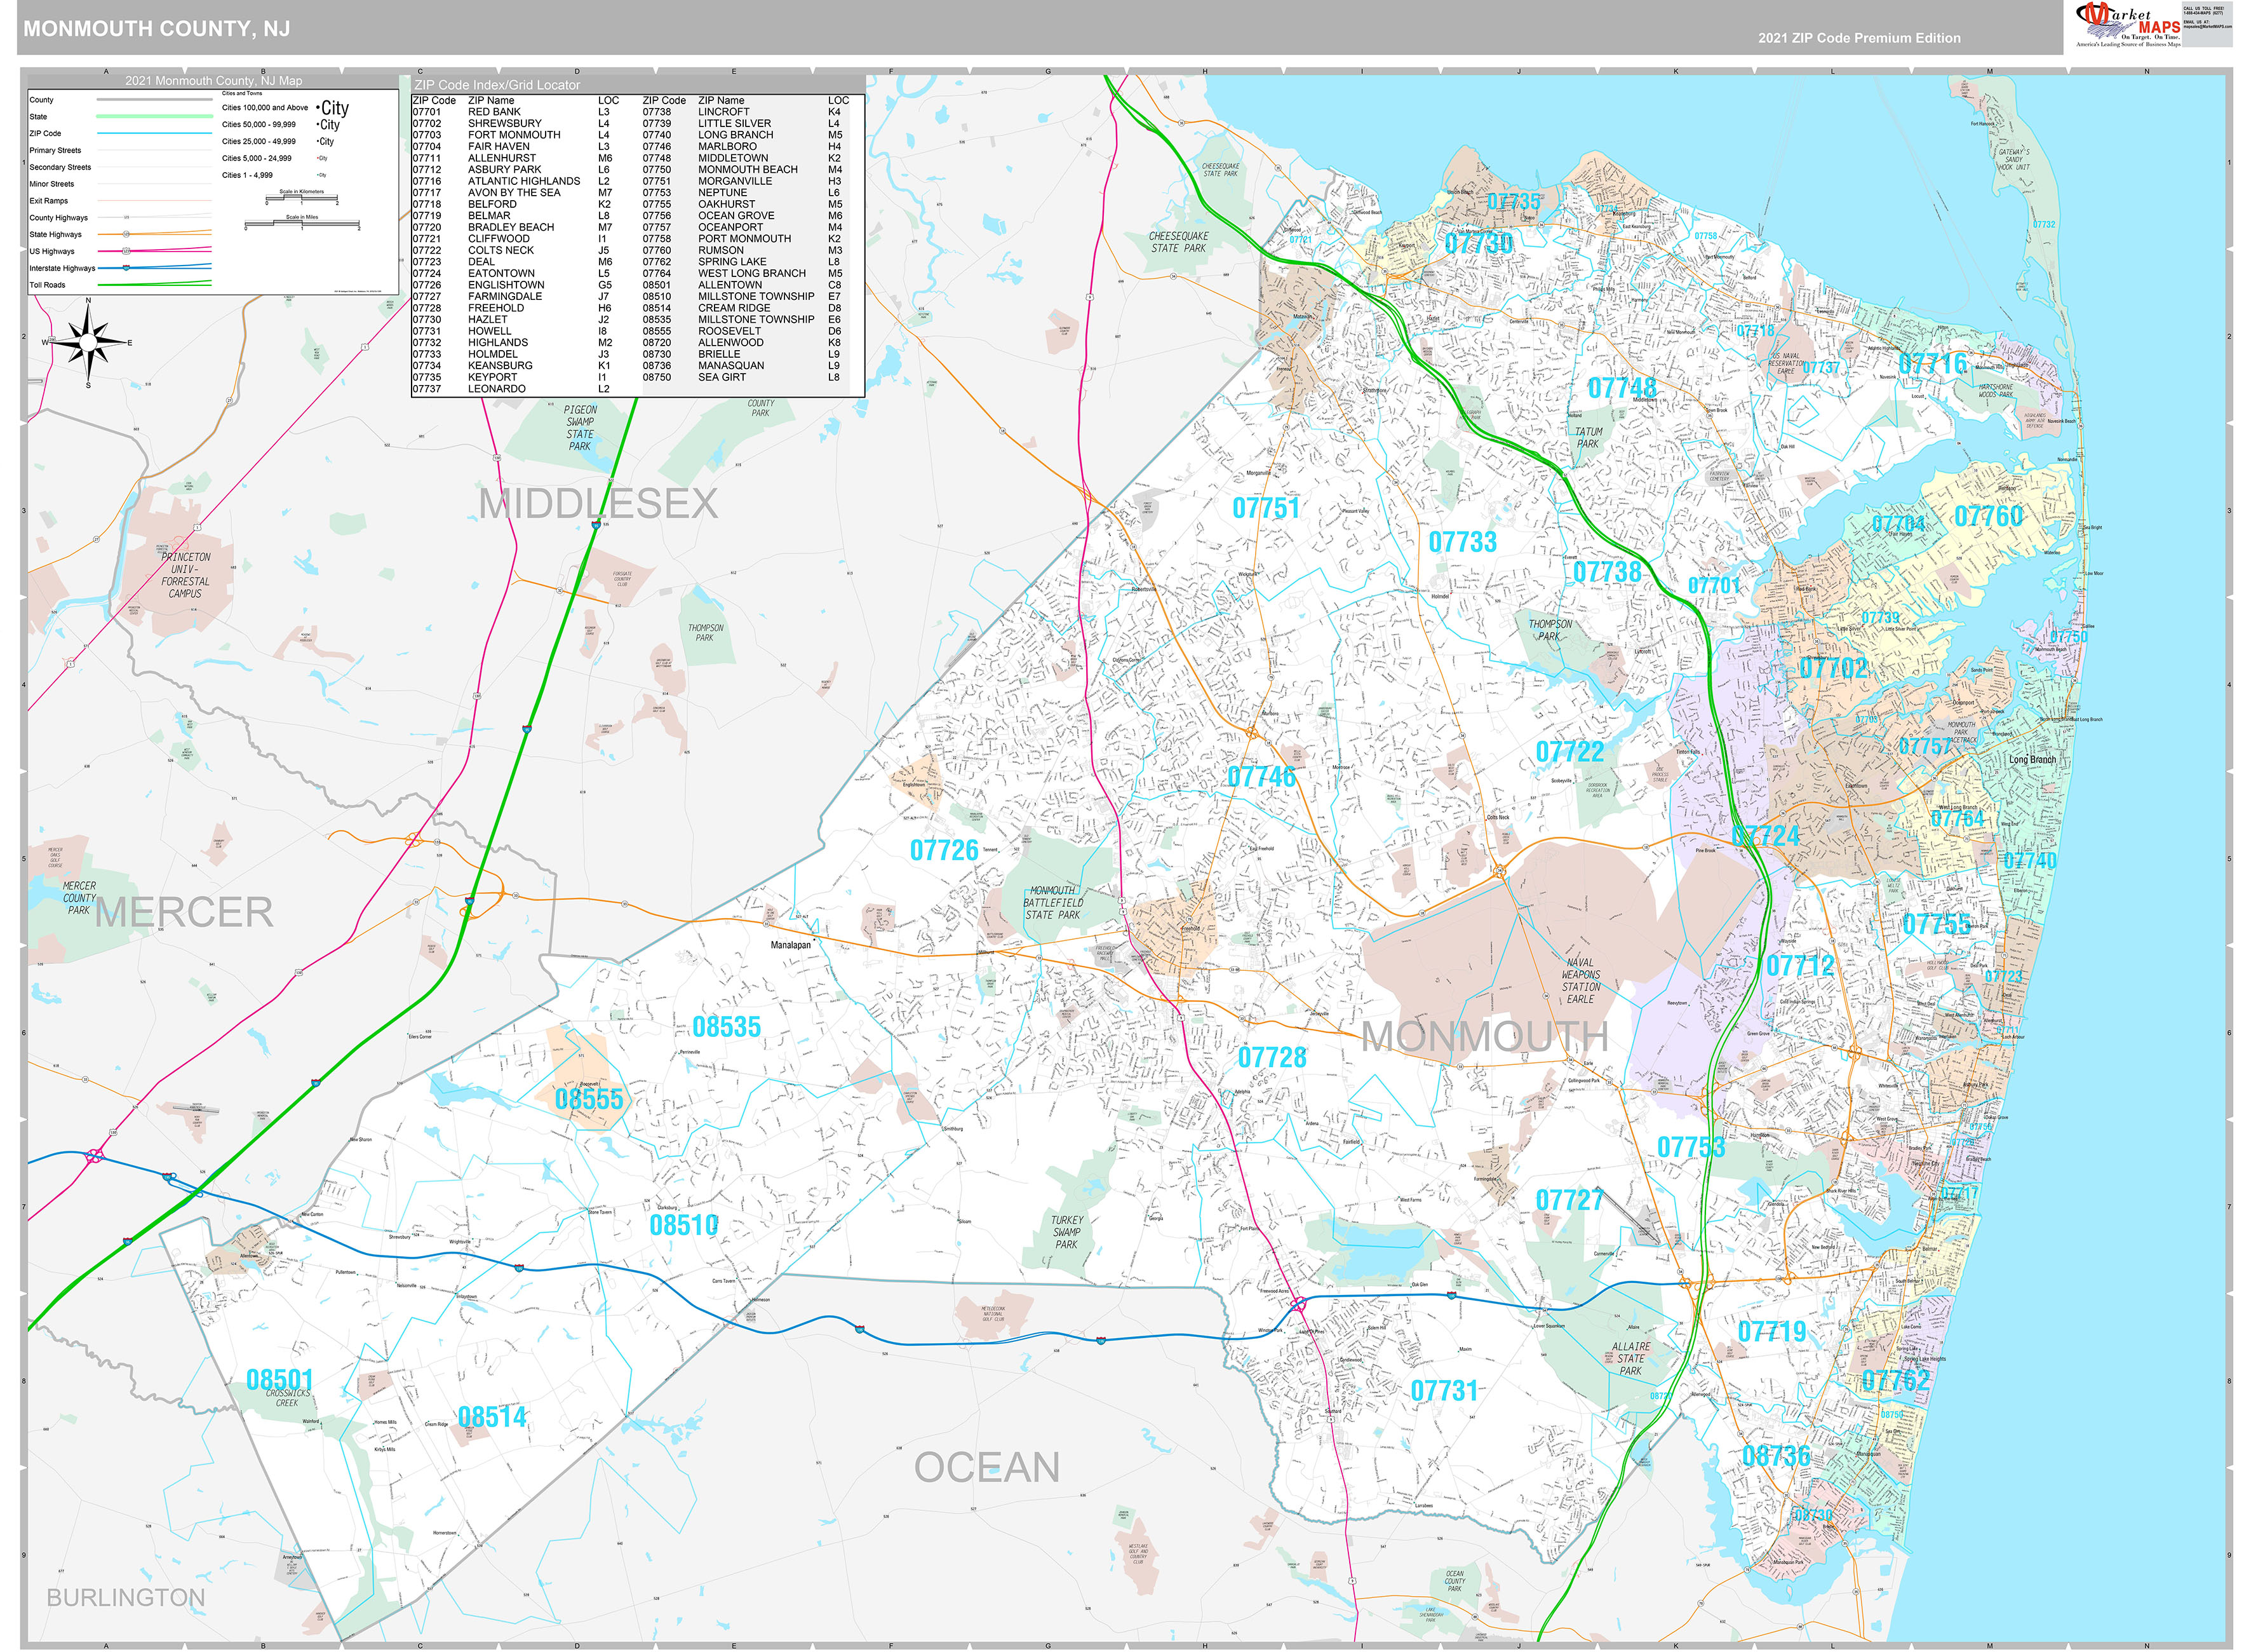Click the 07760 ZIP label on the map
2244x1652 pixels.
(1988, 516)
